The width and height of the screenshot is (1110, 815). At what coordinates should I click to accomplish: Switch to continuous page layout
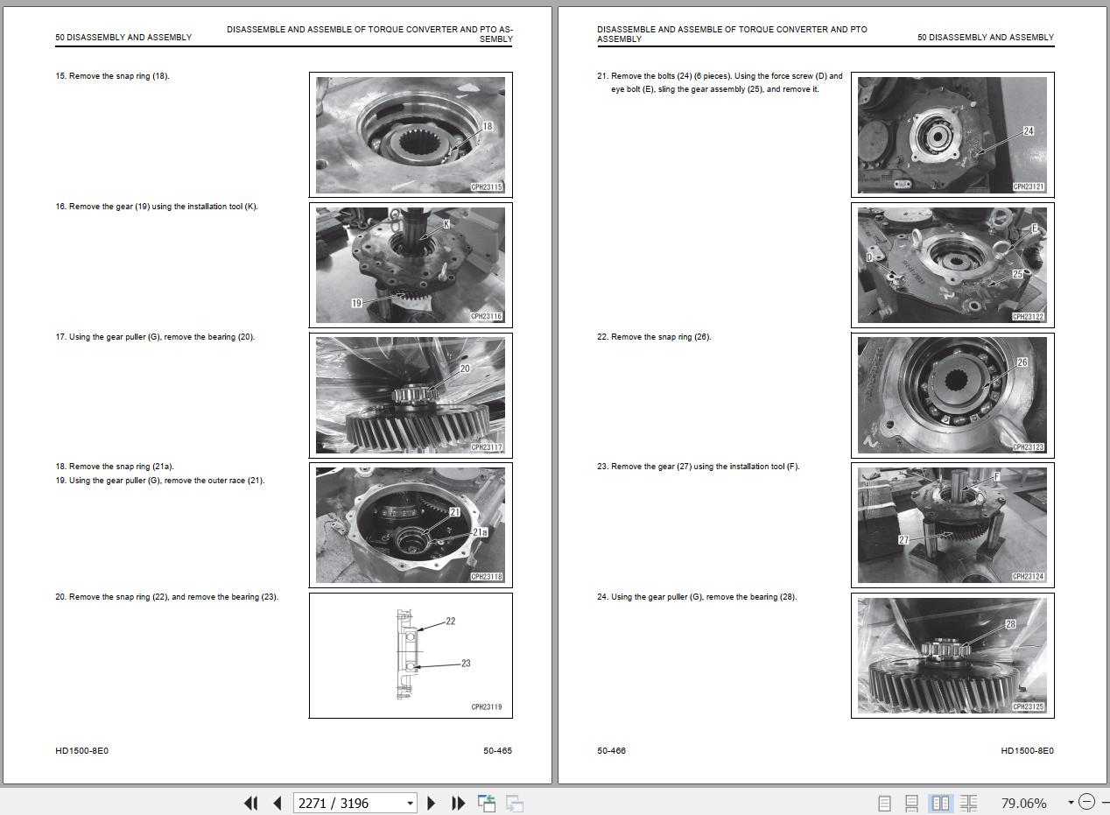(911, 803)
